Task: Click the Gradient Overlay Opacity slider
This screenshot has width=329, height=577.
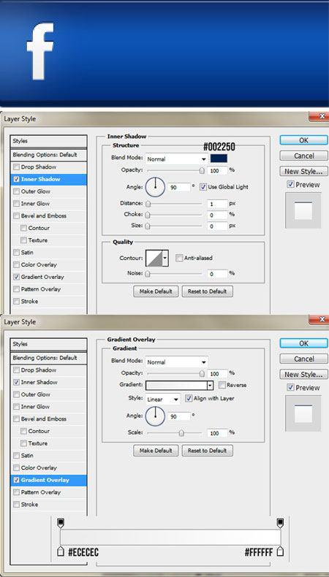Action: click(175, 373)
